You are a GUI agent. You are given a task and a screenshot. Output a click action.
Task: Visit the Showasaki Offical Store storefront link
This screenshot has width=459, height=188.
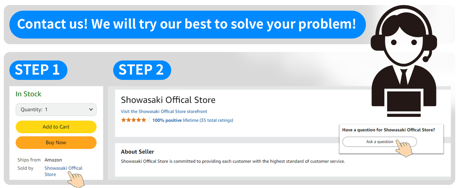(x=164, y=112)
